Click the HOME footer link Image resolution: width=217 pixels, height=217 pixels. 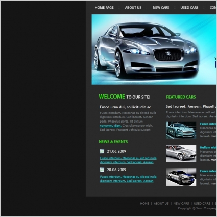144,204
